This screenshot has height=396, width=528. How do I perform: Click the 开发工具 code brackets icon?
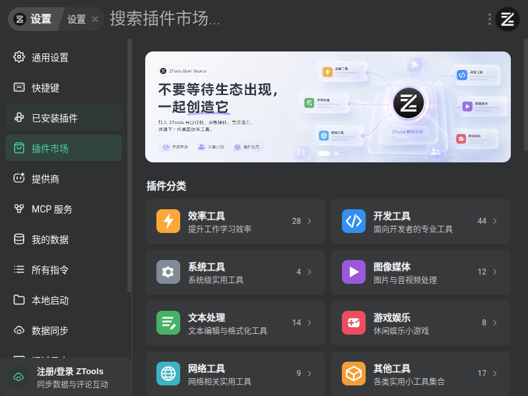(x=354, y=221)
